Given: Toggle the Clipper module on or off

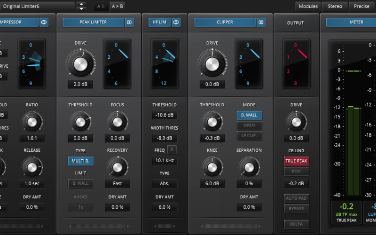Looking at the screenshot, I should coord(225,22).
